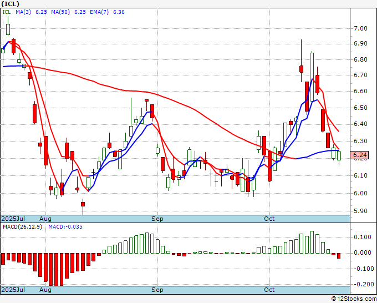Click the 6.70 price axis label
The height and width of the screenshot is (303, 377).
pos(360,75)
